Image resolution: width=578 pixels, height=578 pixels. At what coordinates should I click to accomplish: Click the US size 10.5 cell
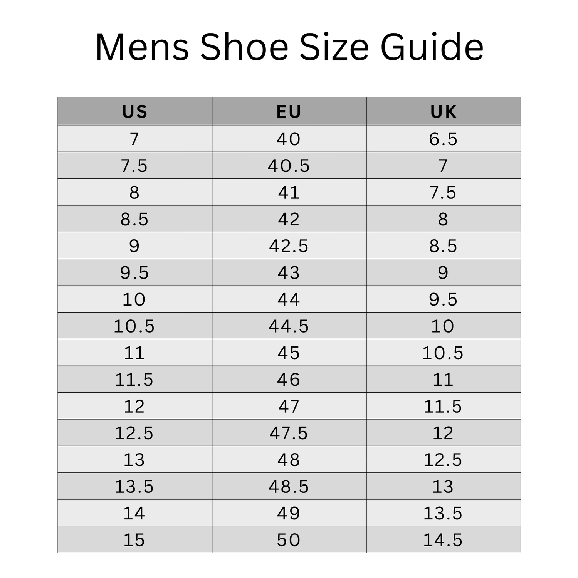(134, 326)
